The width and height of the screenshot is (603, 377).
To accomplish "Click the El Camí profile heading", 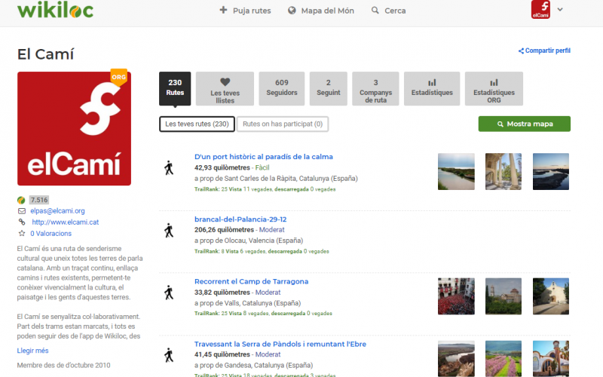I will tap(45, 54).
